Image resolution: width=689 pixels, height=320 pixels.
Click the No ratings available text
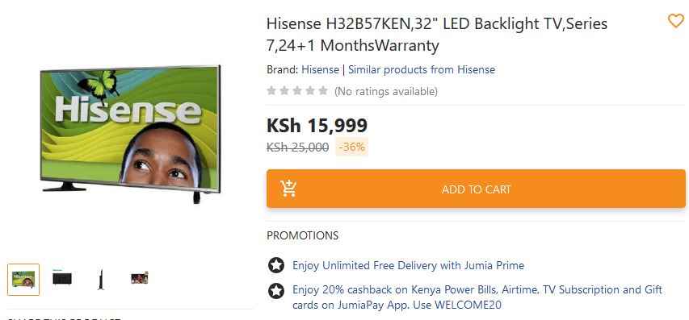(386, 91)
